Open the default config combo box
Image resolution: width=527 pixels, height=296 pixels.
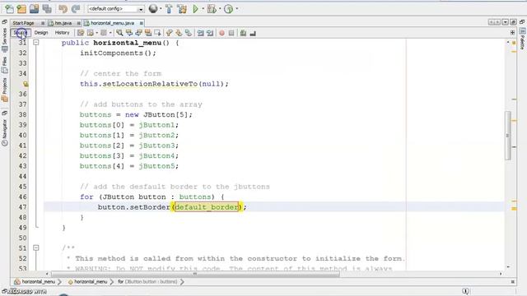(x=116, y=9)
